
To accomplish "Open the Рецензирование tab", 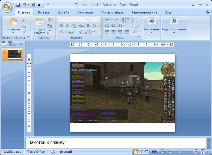I will pyautogui.click(x=144, y=12).
